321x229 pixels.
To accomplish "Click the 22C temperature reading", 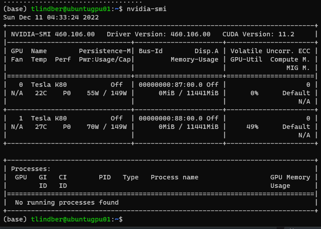I will pyautogui.click(x=39, y=93).
